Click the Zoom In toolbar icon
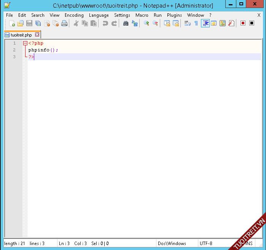This screenshot has width=266, height=250. 146,23
